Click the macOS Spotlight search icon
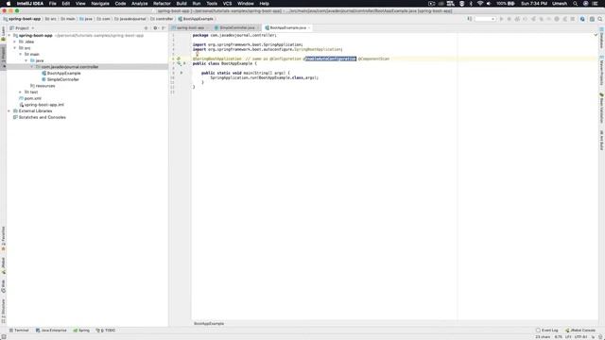The width and height of the screenshot is (605, 340). (x=575, y=4)
